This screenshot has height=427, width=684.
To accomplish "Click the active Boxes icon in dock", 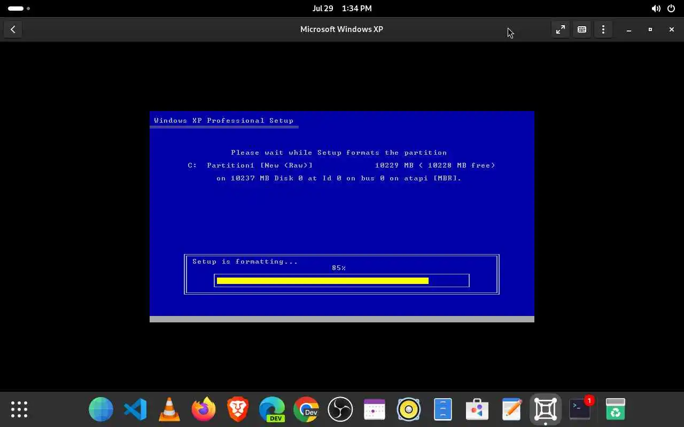I will tap(546, 409).
